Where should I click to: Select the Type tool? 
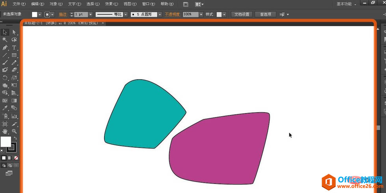tap(14, 47)
